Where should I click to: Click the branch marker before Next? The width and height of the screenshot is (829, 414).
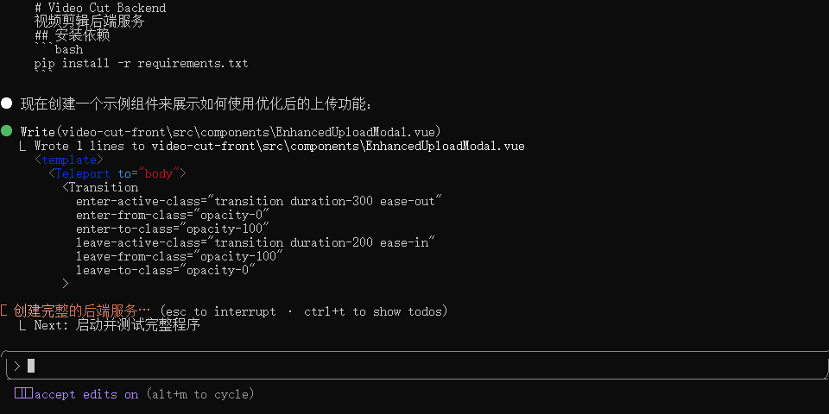[x=23, y=326]
